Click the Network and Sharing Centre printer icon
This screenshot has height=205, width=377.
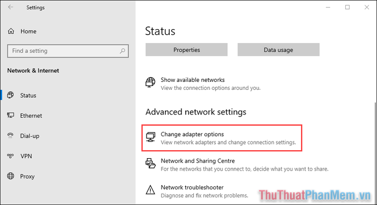[x=150, y=164]
